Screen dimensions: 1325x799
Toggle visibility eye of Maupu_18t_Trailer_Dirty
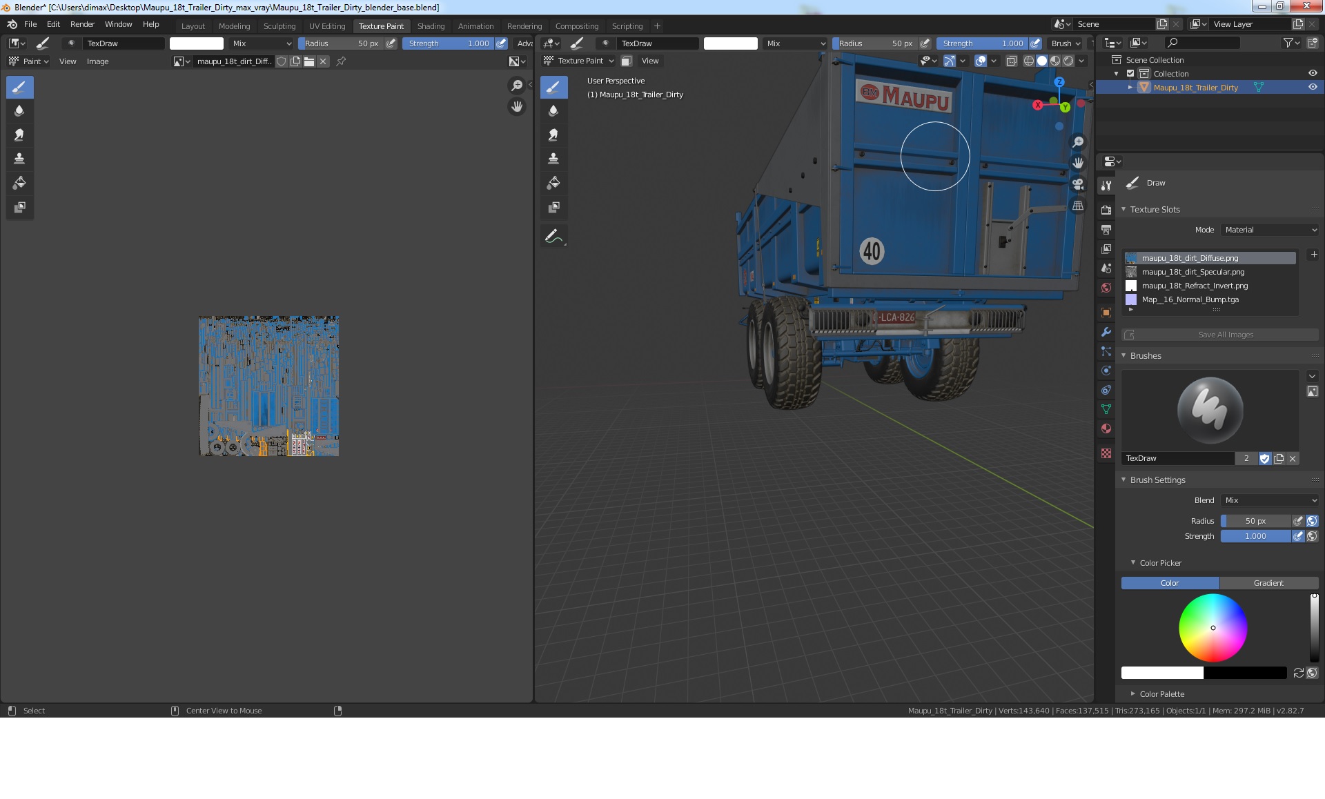[1313, 88]
